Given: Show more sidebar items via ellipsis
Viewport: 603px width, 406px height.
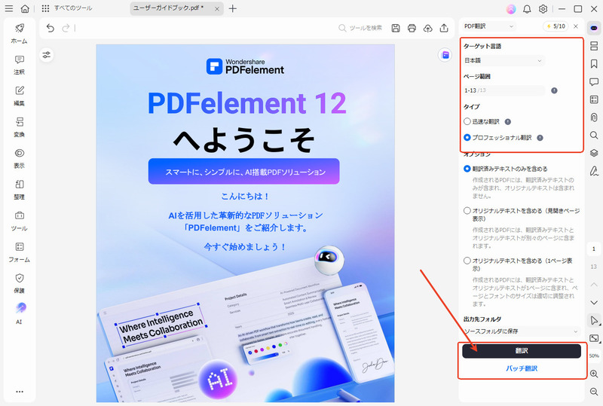Looking at the screenshot, I should coord(20,392).
